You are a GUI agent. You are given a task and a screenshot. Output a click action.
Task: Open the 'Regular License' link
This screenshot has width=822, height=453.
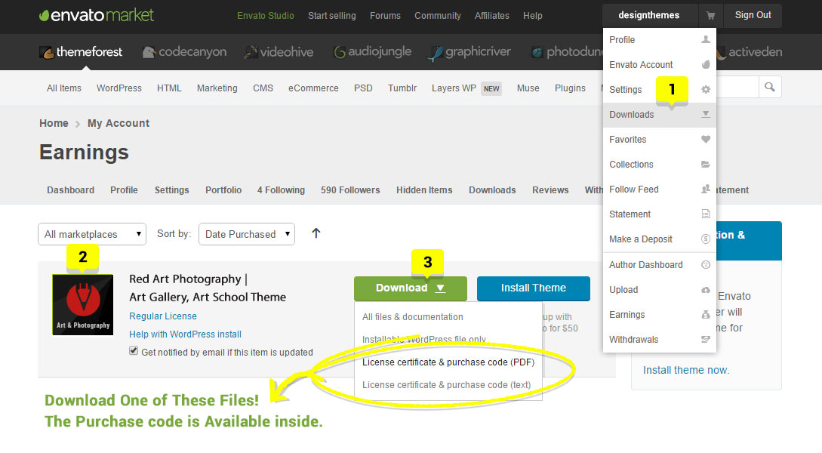pyautogui.click(x=162, y=316)
